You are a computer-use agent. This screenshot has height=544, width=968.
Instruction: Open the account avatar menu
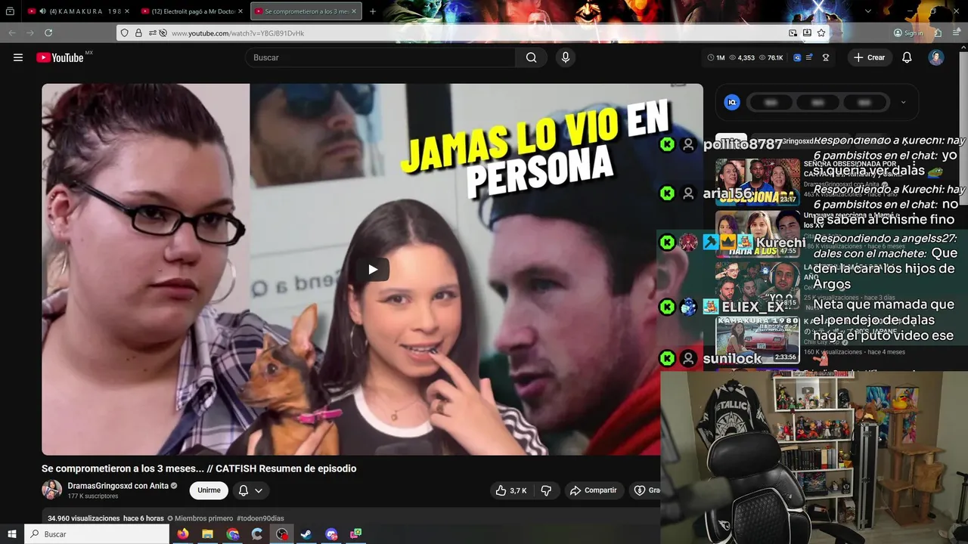(936, 57)
